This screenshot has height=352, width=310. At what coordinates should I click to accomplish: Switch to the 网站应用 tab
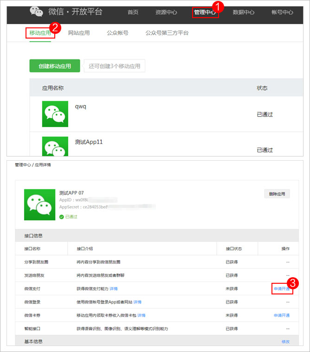click(79, 33)
